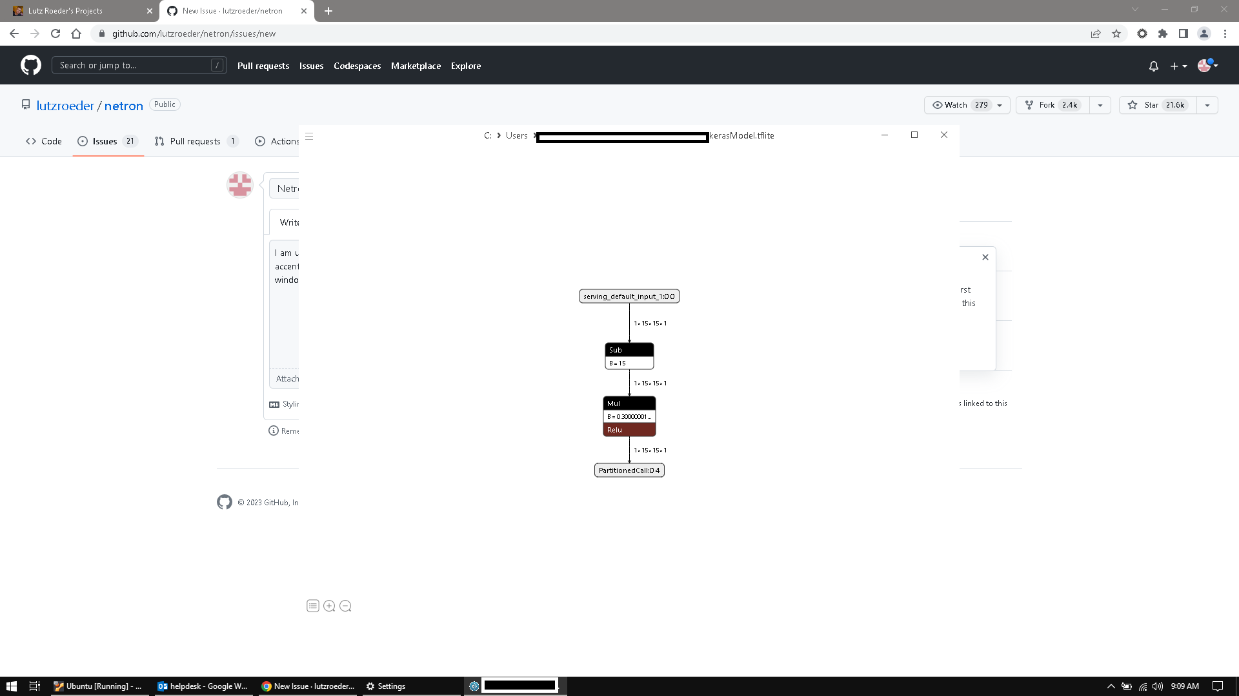Image resolution: width=1239 pixels, height=696 pixels.
Task: Click the repository book icon beside lutzroeder/netron
Action: coord(25,104)
